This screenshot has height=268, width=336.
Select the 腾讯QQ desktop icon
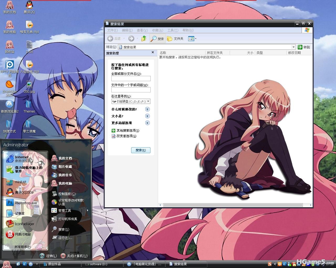pyautogui.click(x=29, y=7)
